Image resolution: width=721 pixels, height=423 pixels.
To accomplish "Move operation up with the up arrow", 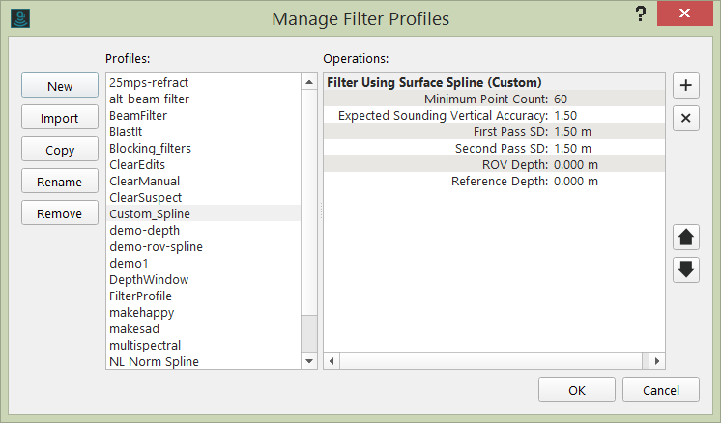I will pyautogui.click(x=686, y=237).
